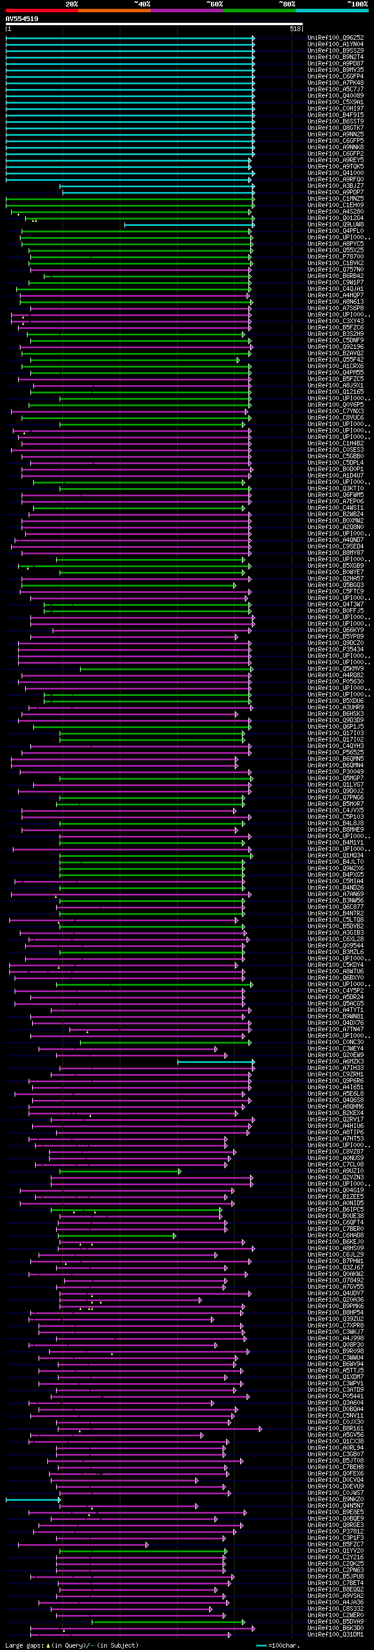This screenshot has width=374, height=1650.
Task: Select hit label UniRef100_C1H4B2
Action: (x=335, y=443)
